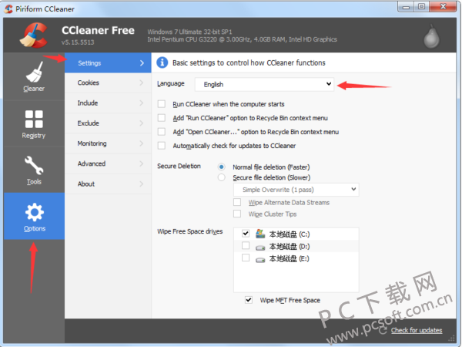Click the chevron on the Cookies row

coord(142,83)
